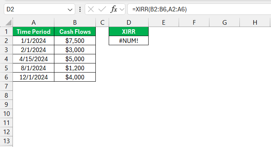Click the XIRR header cell
The image size is (271, 147).
point(129,32)
